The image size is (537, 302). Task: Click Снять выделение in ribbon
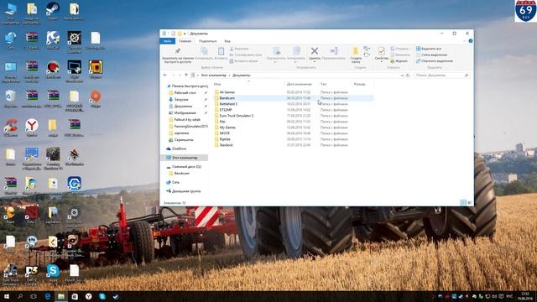pos(431,55)
